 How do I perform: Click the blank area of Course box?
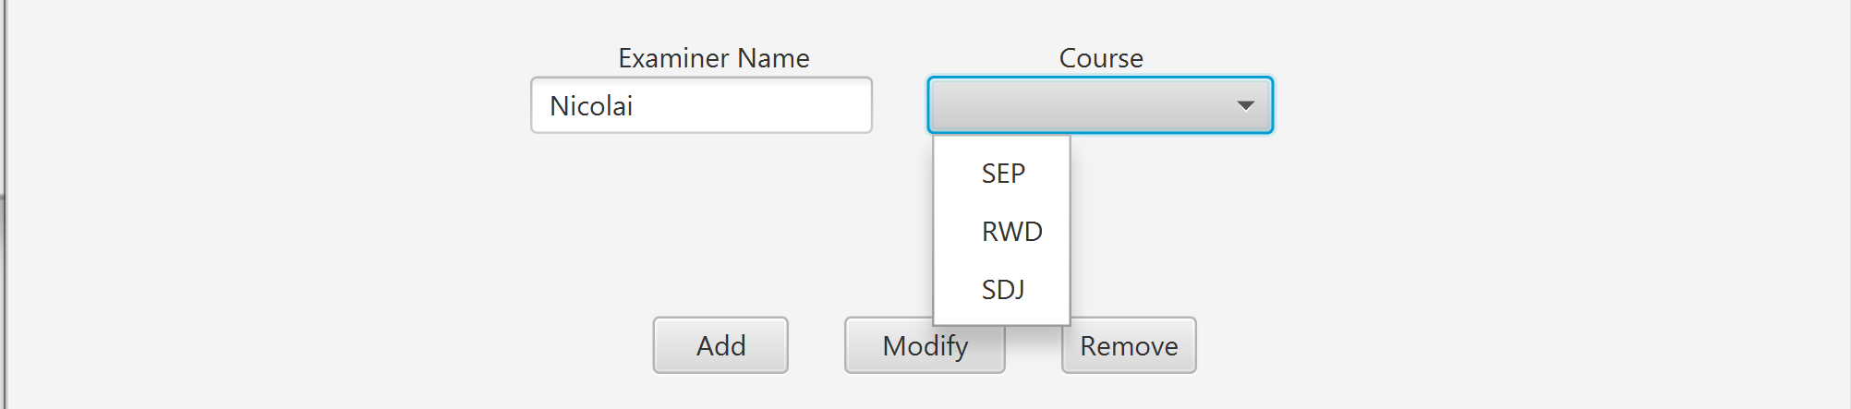tap(1062, 105)
